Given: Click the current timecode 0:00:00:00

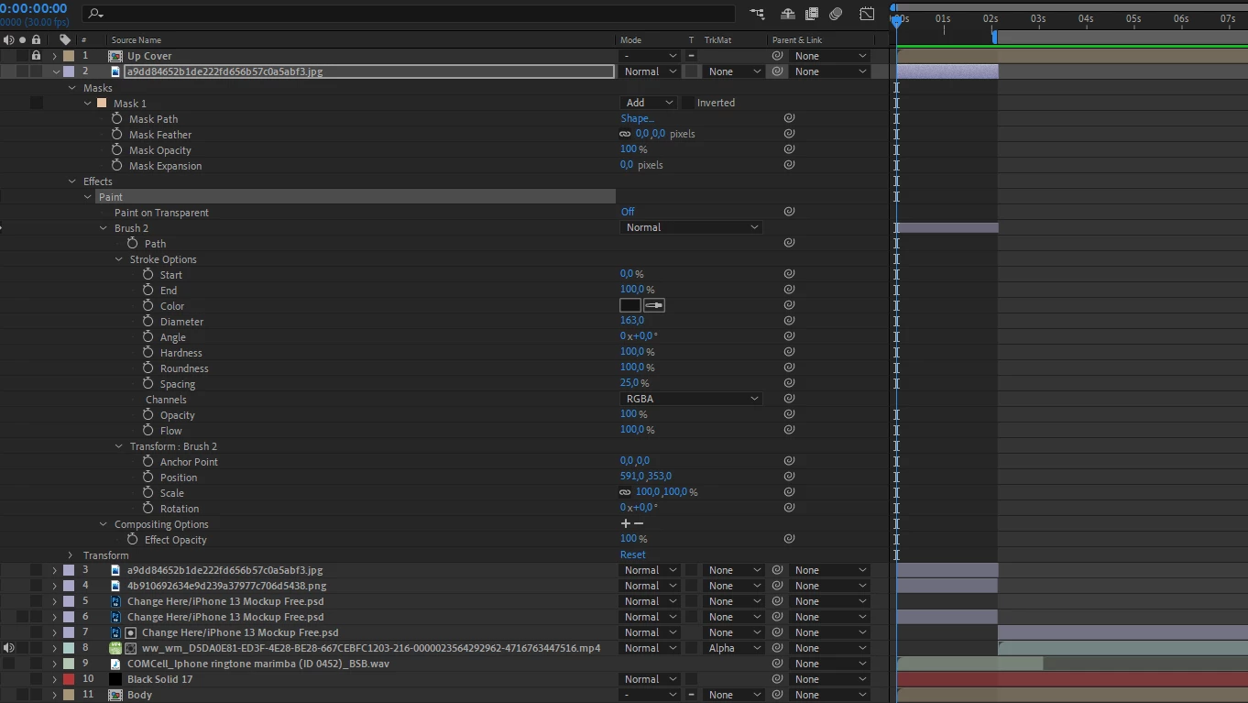Looking at the screenshot, I should tap(34, 8).
